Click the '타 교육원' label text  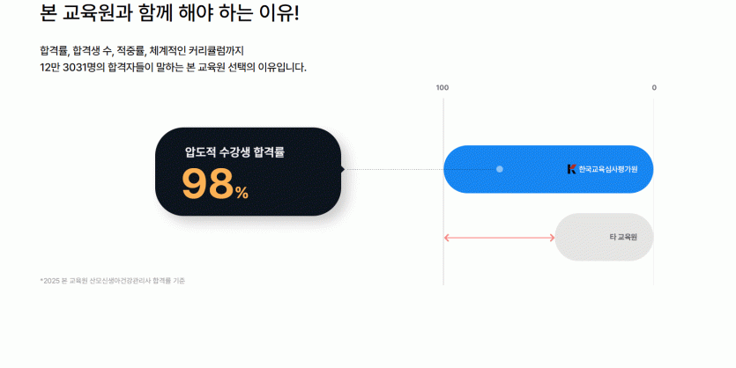coord(623,238)
